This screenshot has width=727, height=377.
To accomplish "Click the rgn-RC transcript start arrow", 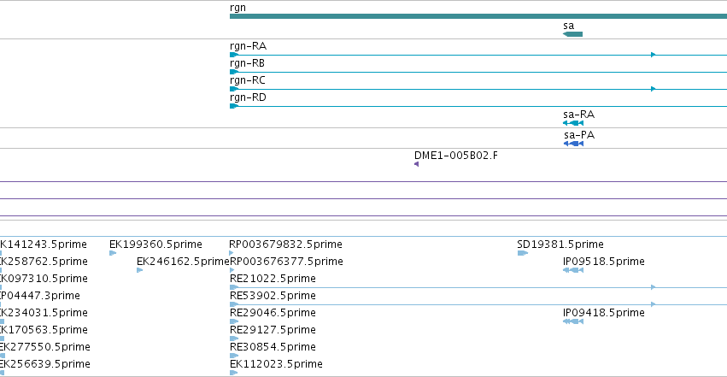I will pyautogui.click(x=234, y=89).
